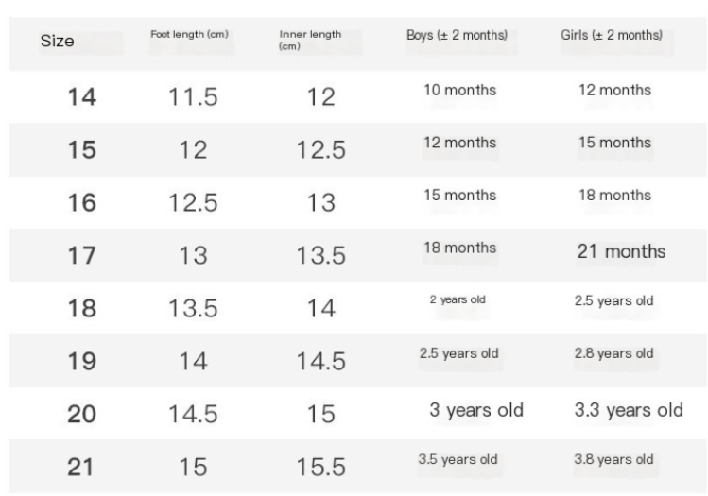Click the 15.5 inner length cell
Screen dimensions: 708x496
pyautogui.click(x=320, y=467)
